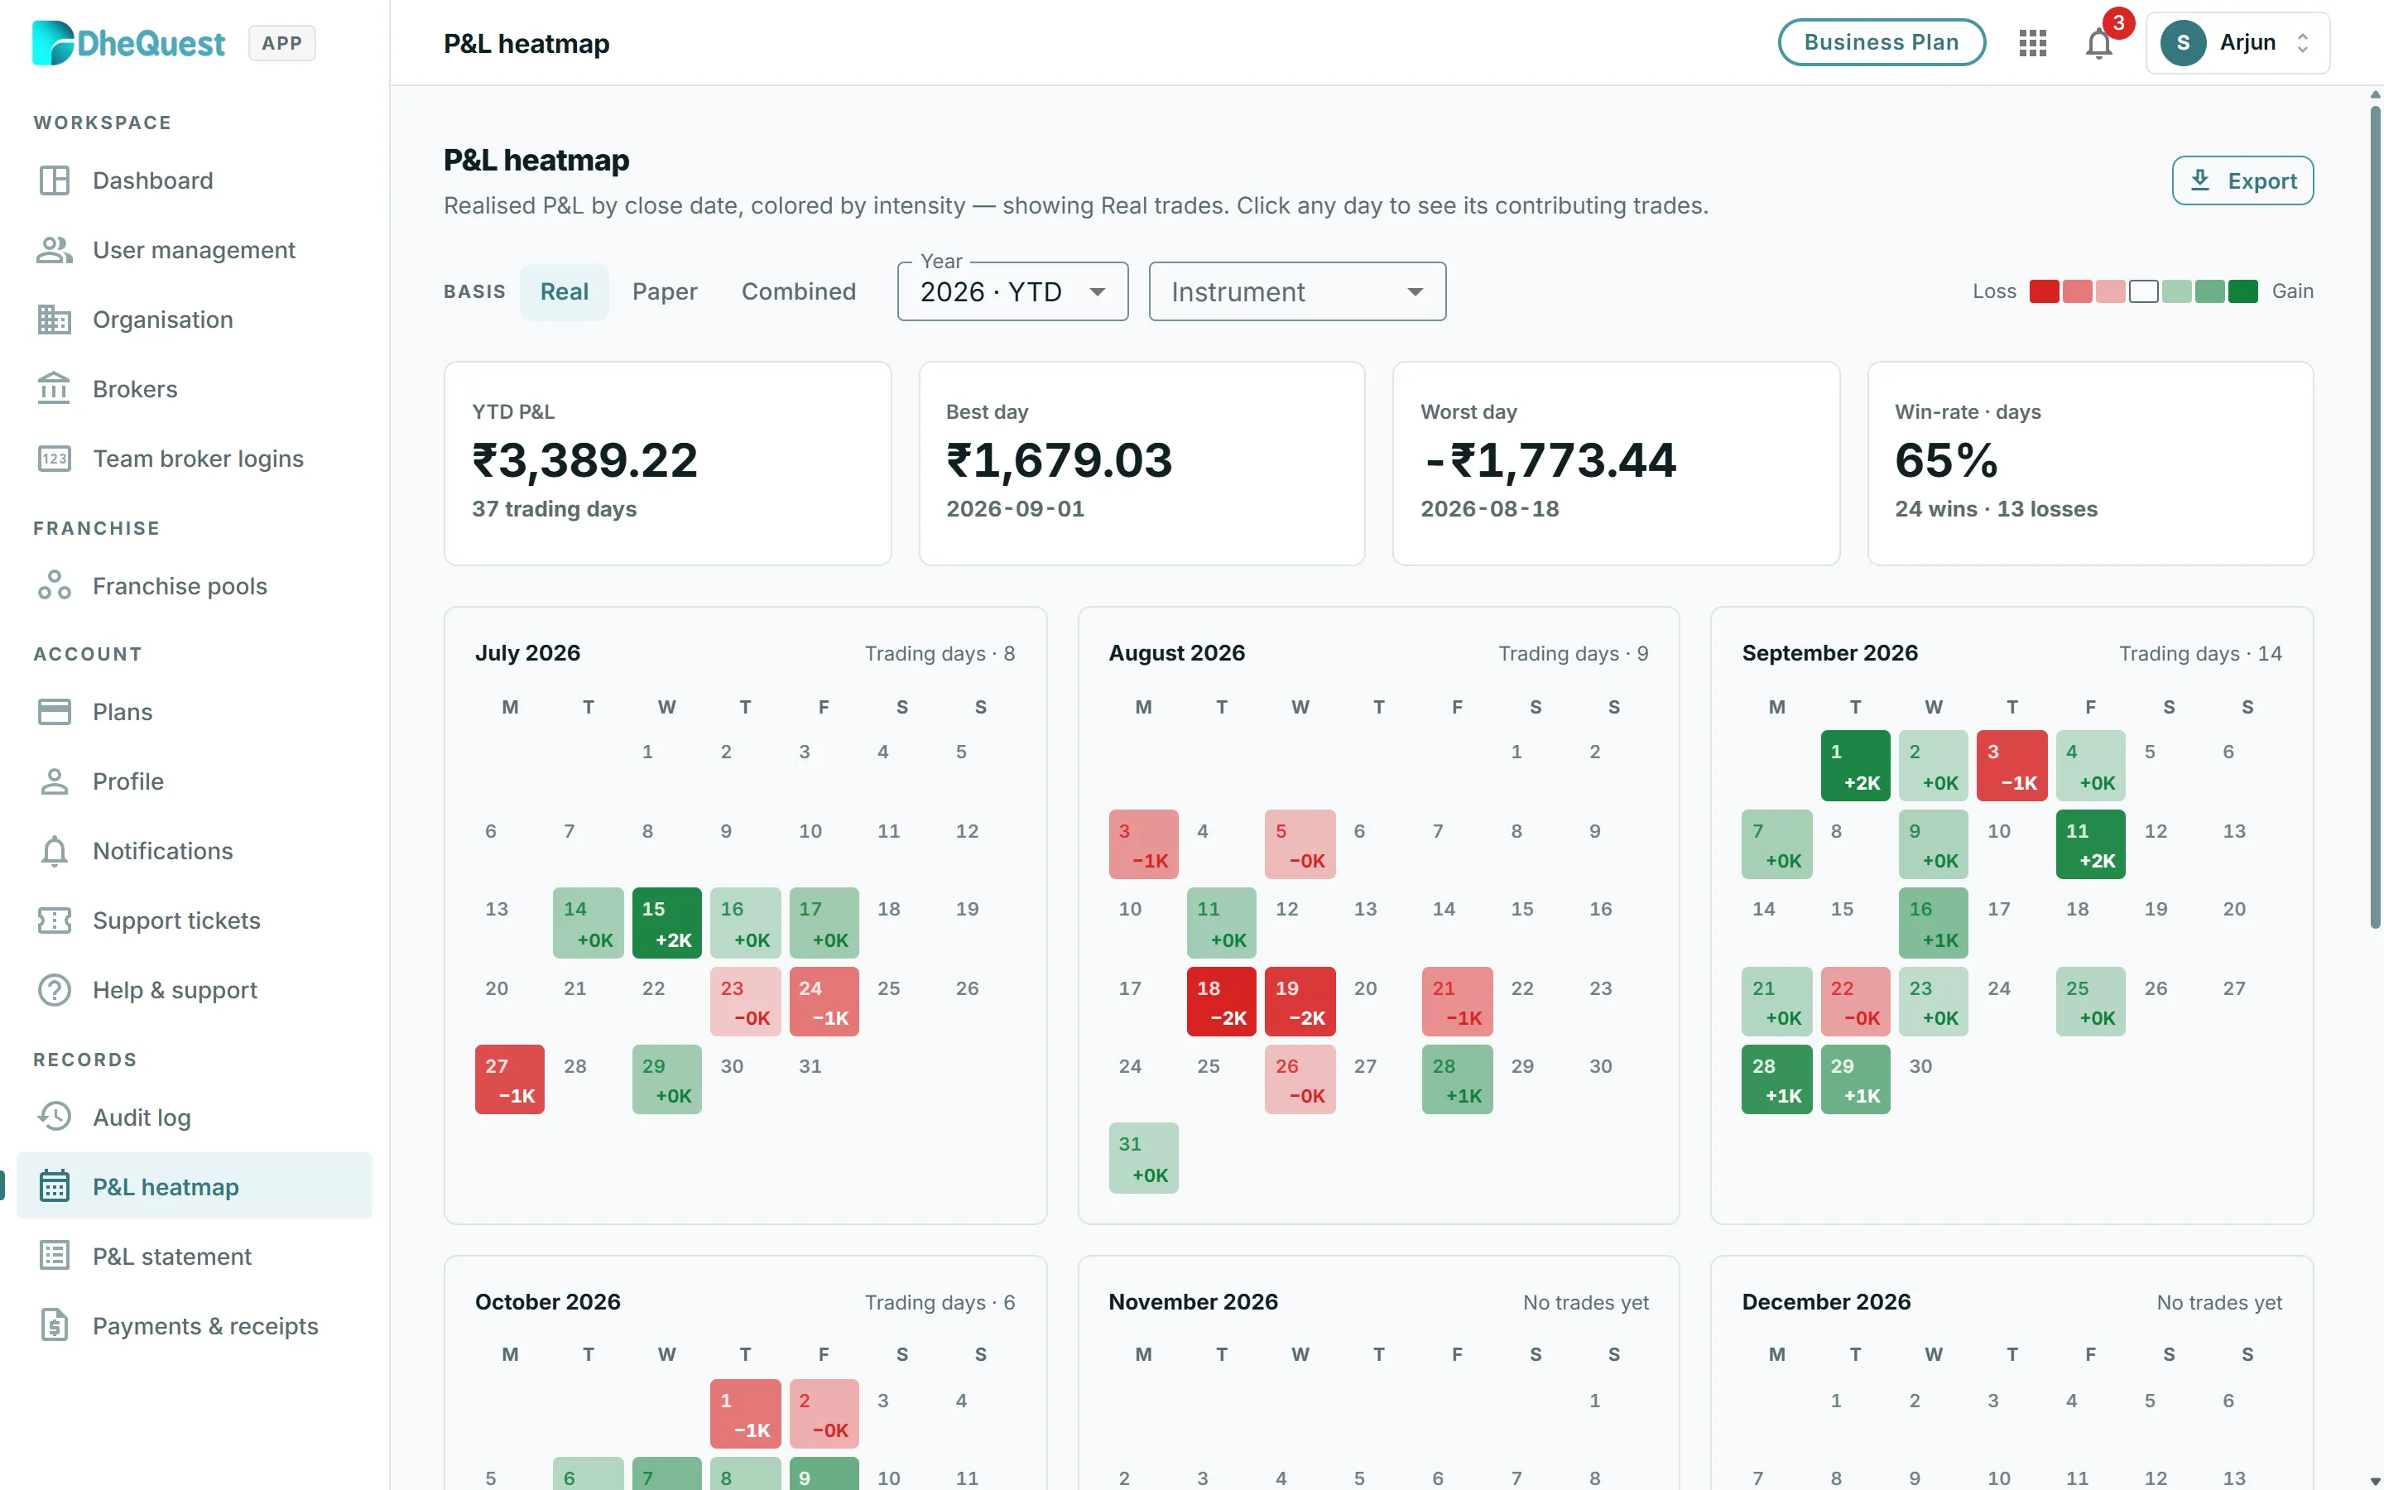This screenshot has width=2384, height=1490.
Task: Go to P&L heatmap sidebar item
Action: coord(194,1186)
